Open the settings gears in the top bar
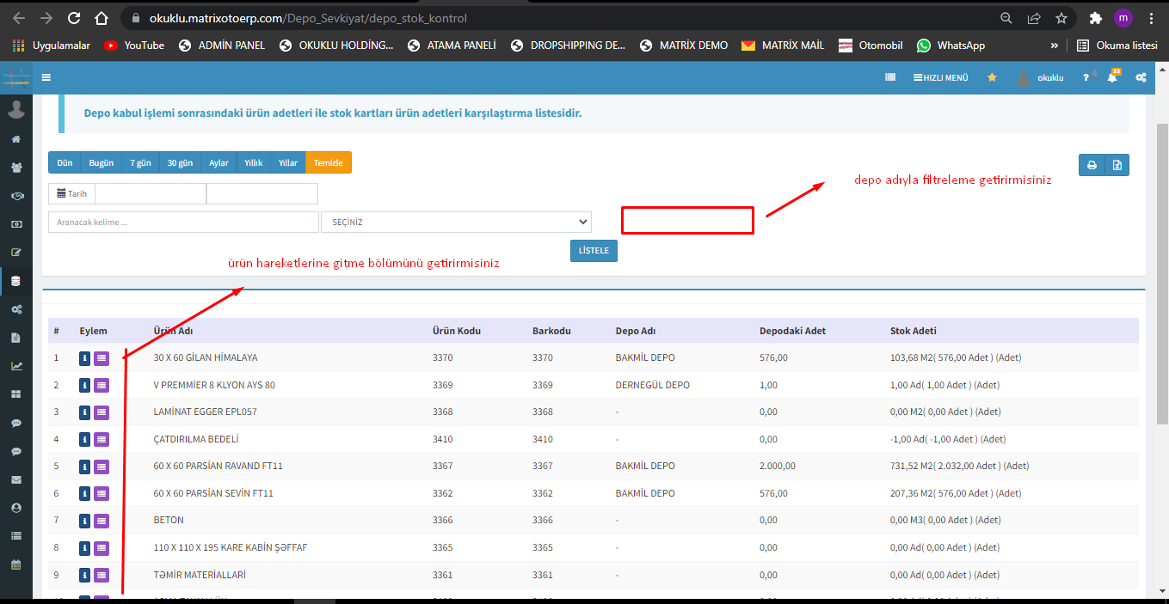The image size is (1169, 604). click(1141, 77)
